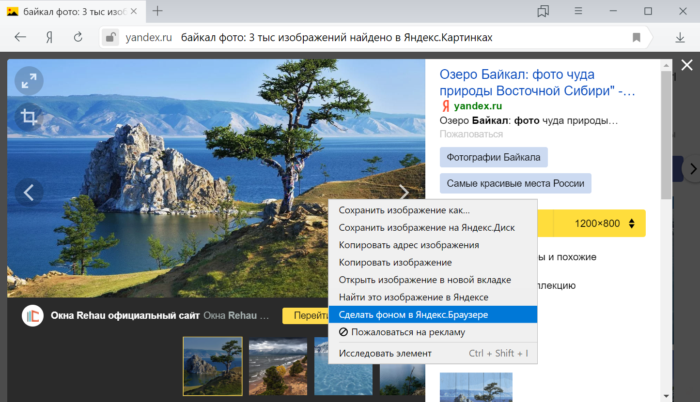700x402 pixels.
Task: Open a new tab with plus button
Action: 157,12
